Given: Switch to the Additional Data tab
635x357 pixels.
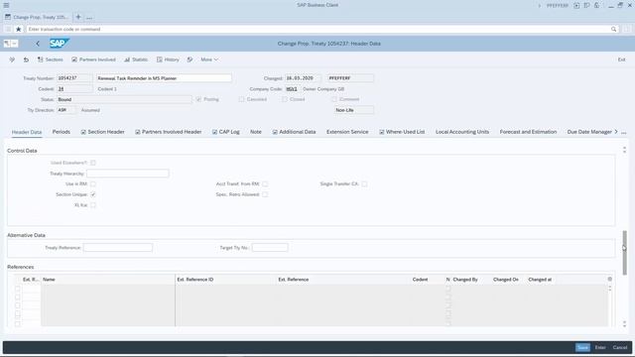Looking at the screenshot, I should point(294,132).
